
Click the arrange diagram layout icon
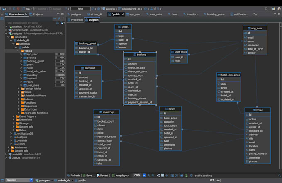click(158, 176)
